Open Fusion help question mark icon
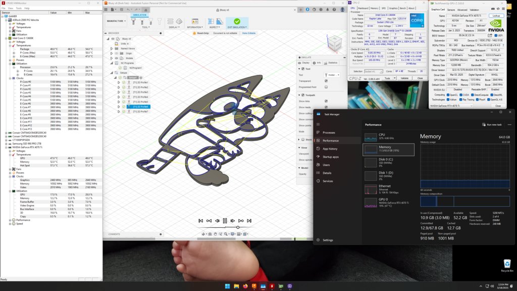 pos(334,10)
